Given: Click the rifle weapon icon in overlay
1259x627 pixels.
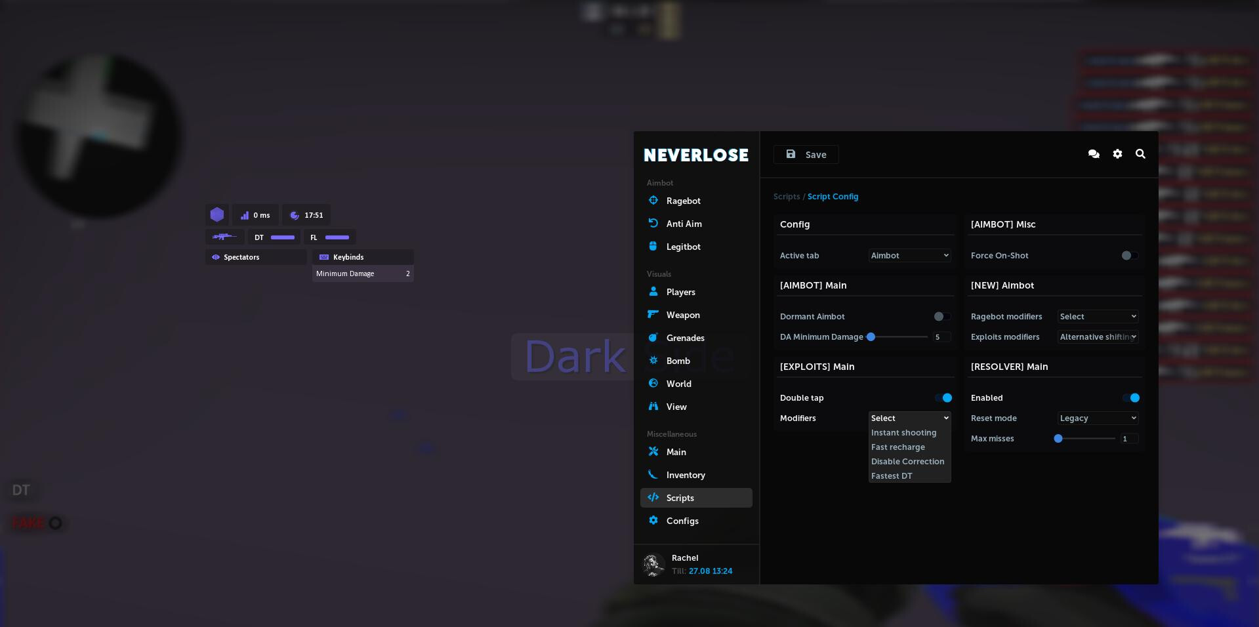Looking at the screenshot, I should tap(224, 237).
